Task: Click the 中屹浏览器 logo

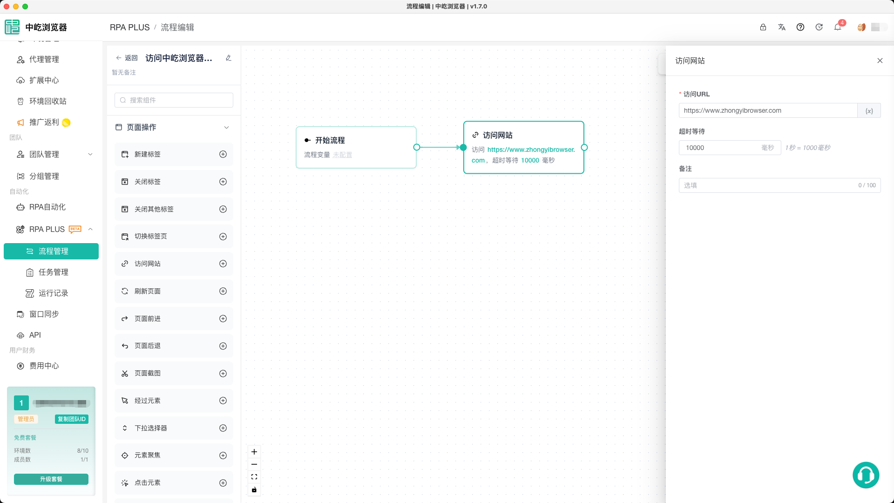Action: [36, 27]
